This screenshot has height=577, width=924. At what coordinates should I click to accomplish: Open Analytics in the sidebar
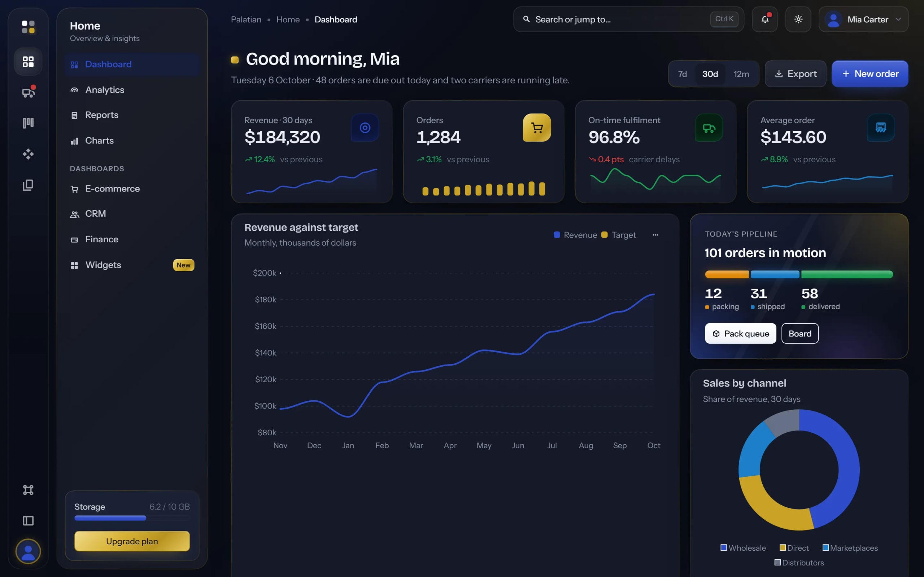(x=132, y=90)
